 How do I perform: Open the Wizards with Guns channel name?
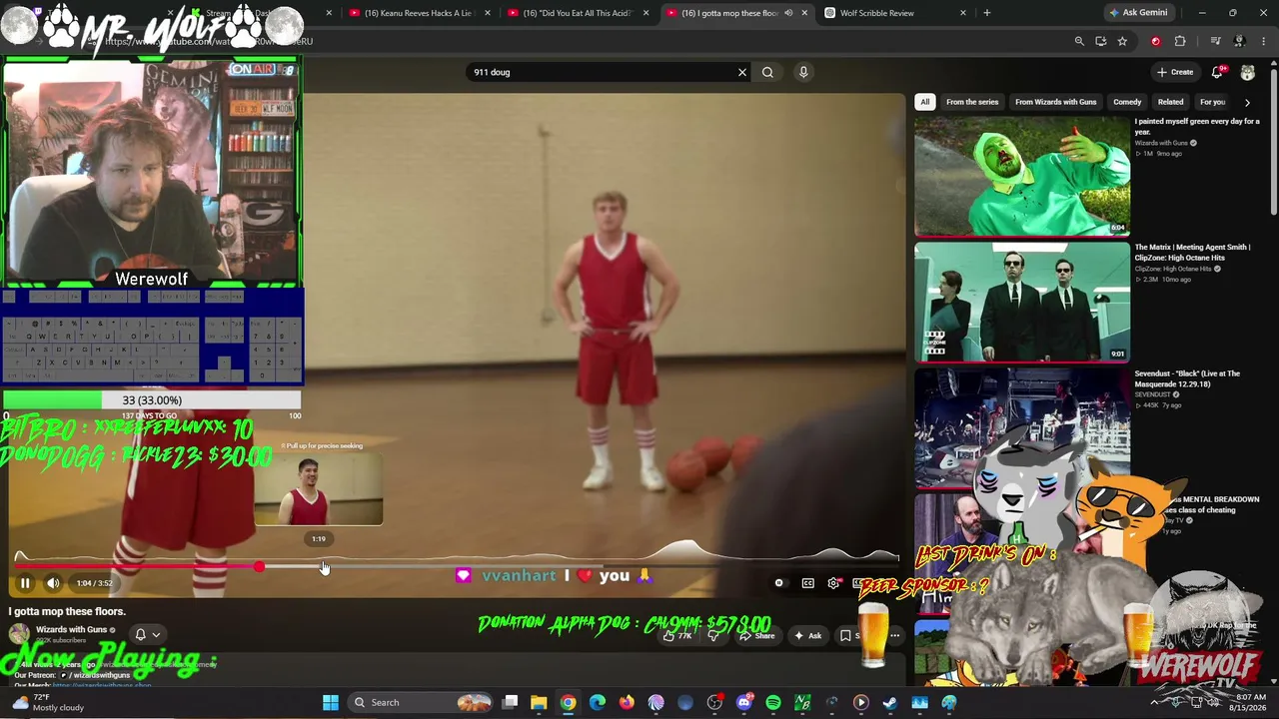[x=71, y=630]
